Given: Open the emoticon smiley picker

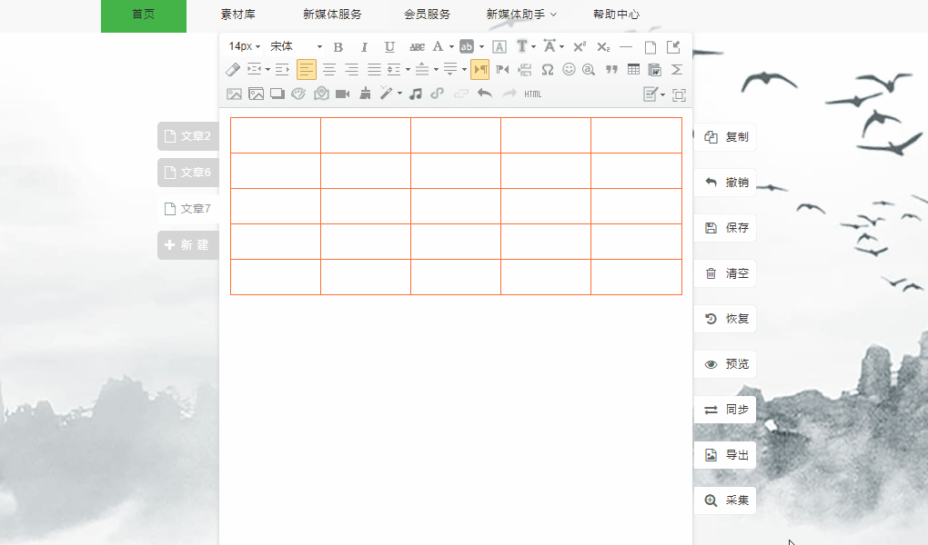Looking at the screenshot, I should click(569, 70).
